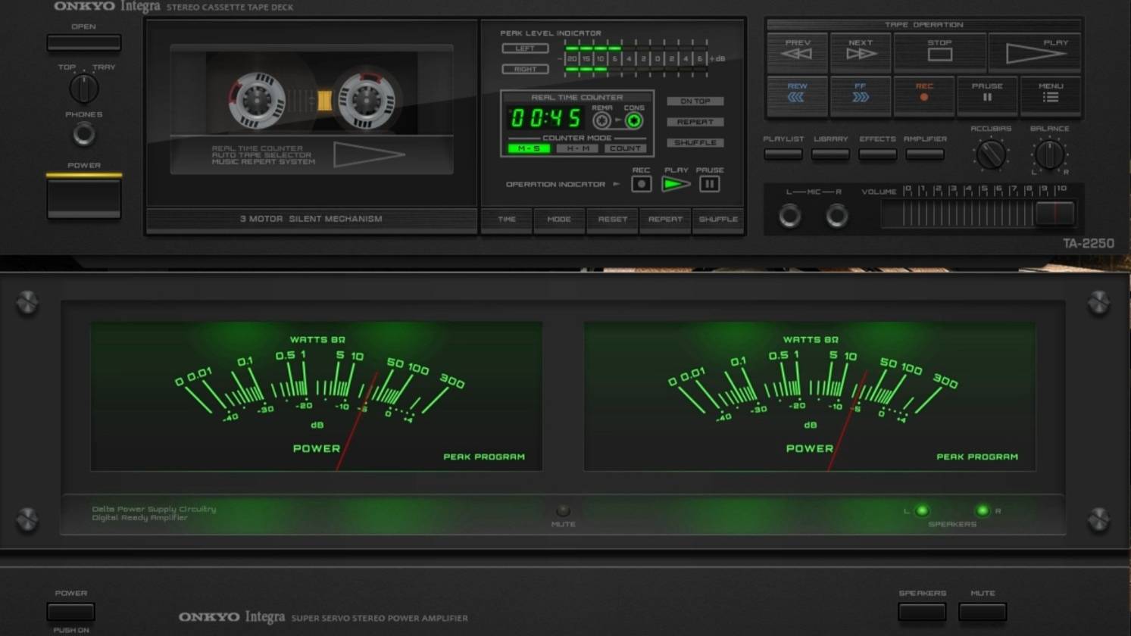The height and width of the screenshot is (636, 1131).
Task: Open the EFFECTS panel
Action: coord(878,154)
